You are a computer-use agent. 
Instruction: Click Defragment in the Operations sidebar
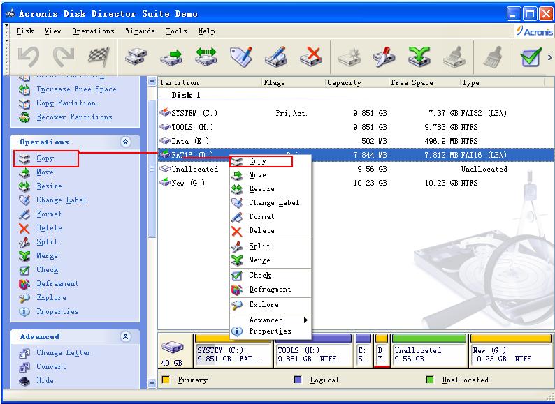tap(58, 283)
